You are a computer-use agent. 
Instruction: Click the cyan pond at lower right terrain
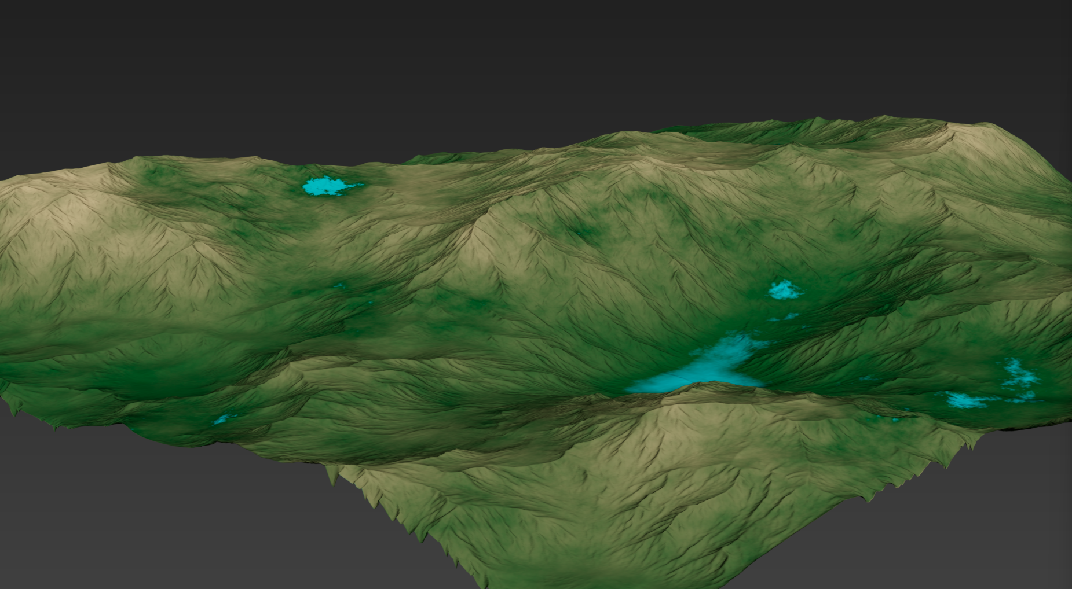coord(966,400)
